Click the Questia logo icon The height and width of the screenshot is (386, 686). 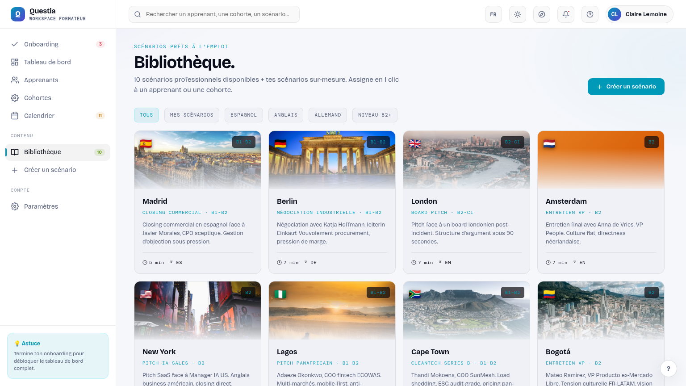click(18, 14)
